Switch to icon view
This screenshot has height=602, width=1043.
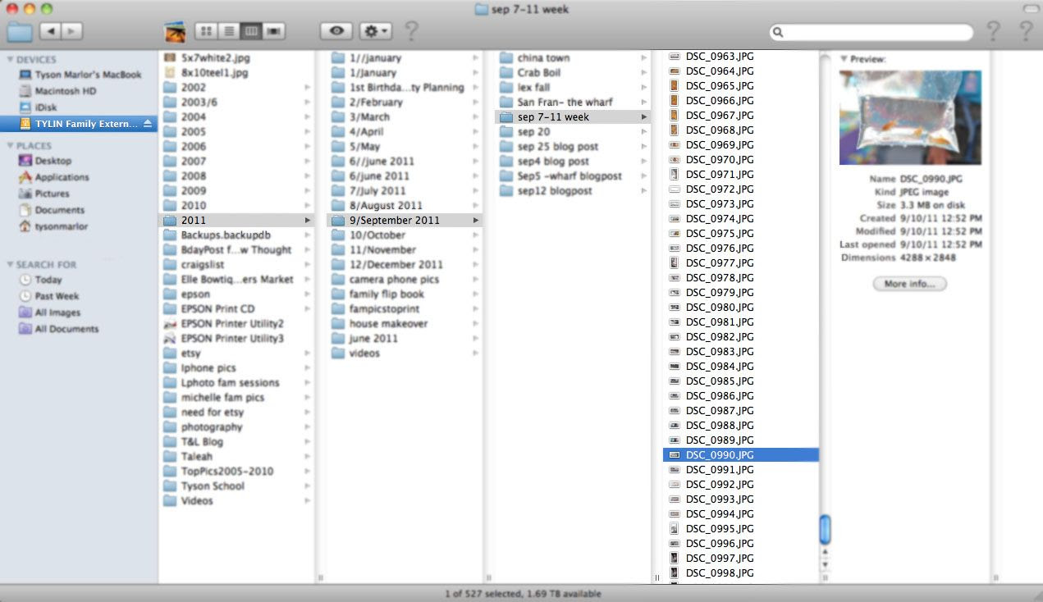click(206, 31)
